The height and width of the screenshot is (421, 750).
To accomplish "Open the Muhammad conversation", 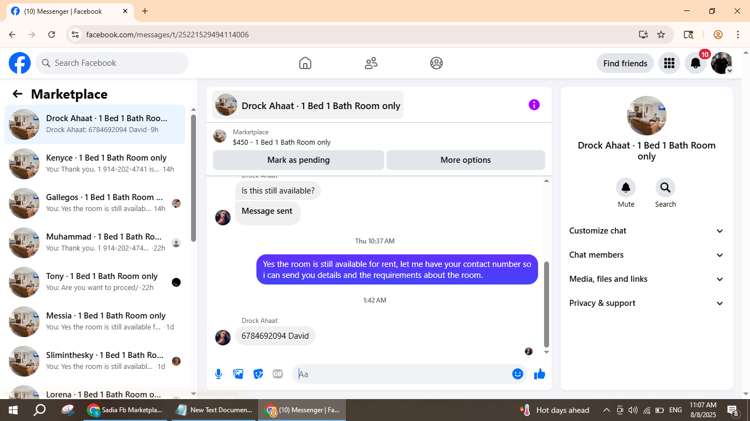I will 94,243.
